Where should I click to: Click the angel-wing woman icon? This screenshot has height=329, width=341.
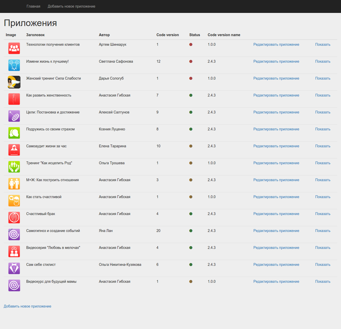[x=14, y=82]
